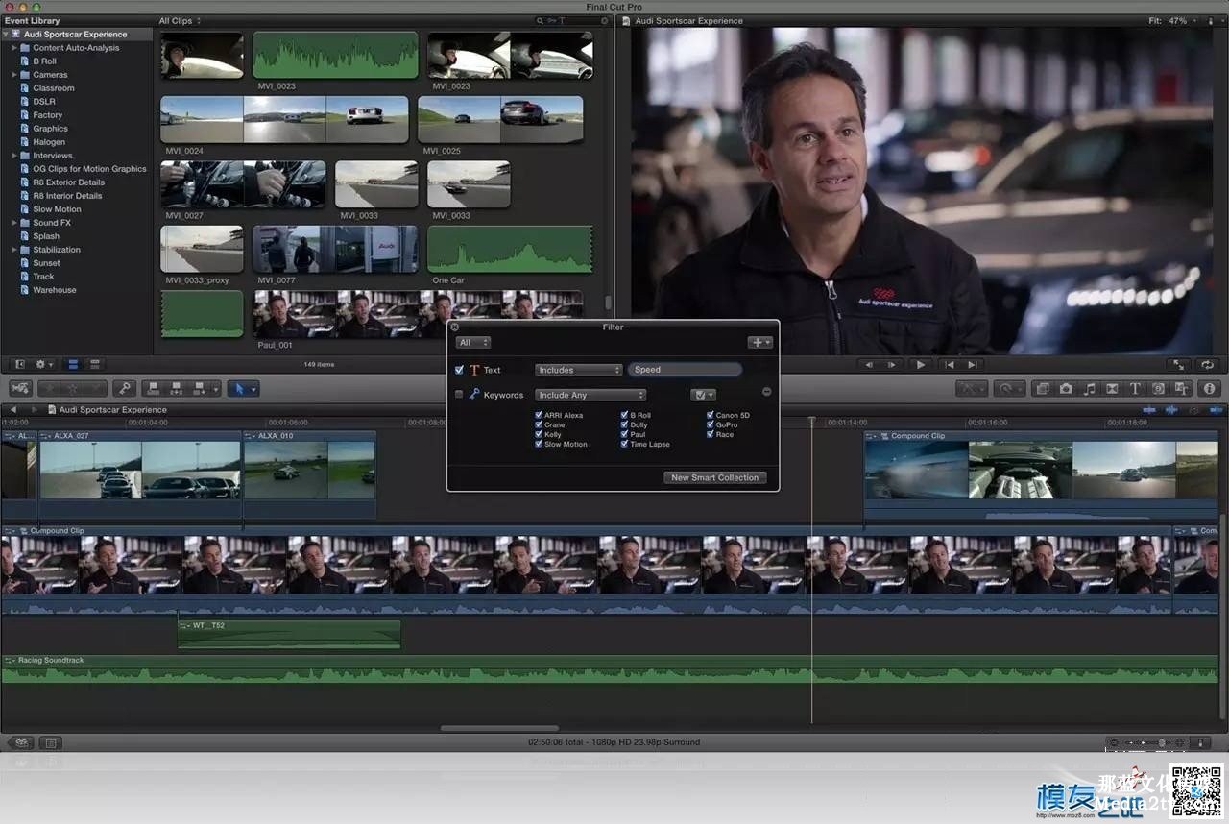The height and width of the screenshot is (824, 1229).
Task: Open the Music and Sound browser
Action: [1089, 389]
